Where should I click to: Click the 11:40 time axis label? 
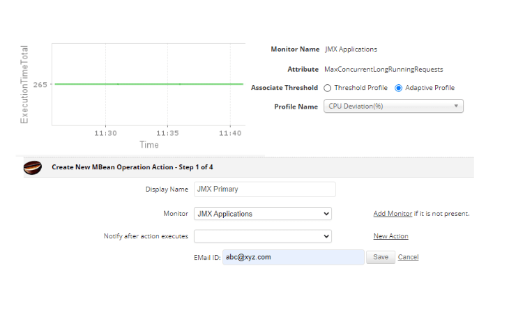point(230,133)
